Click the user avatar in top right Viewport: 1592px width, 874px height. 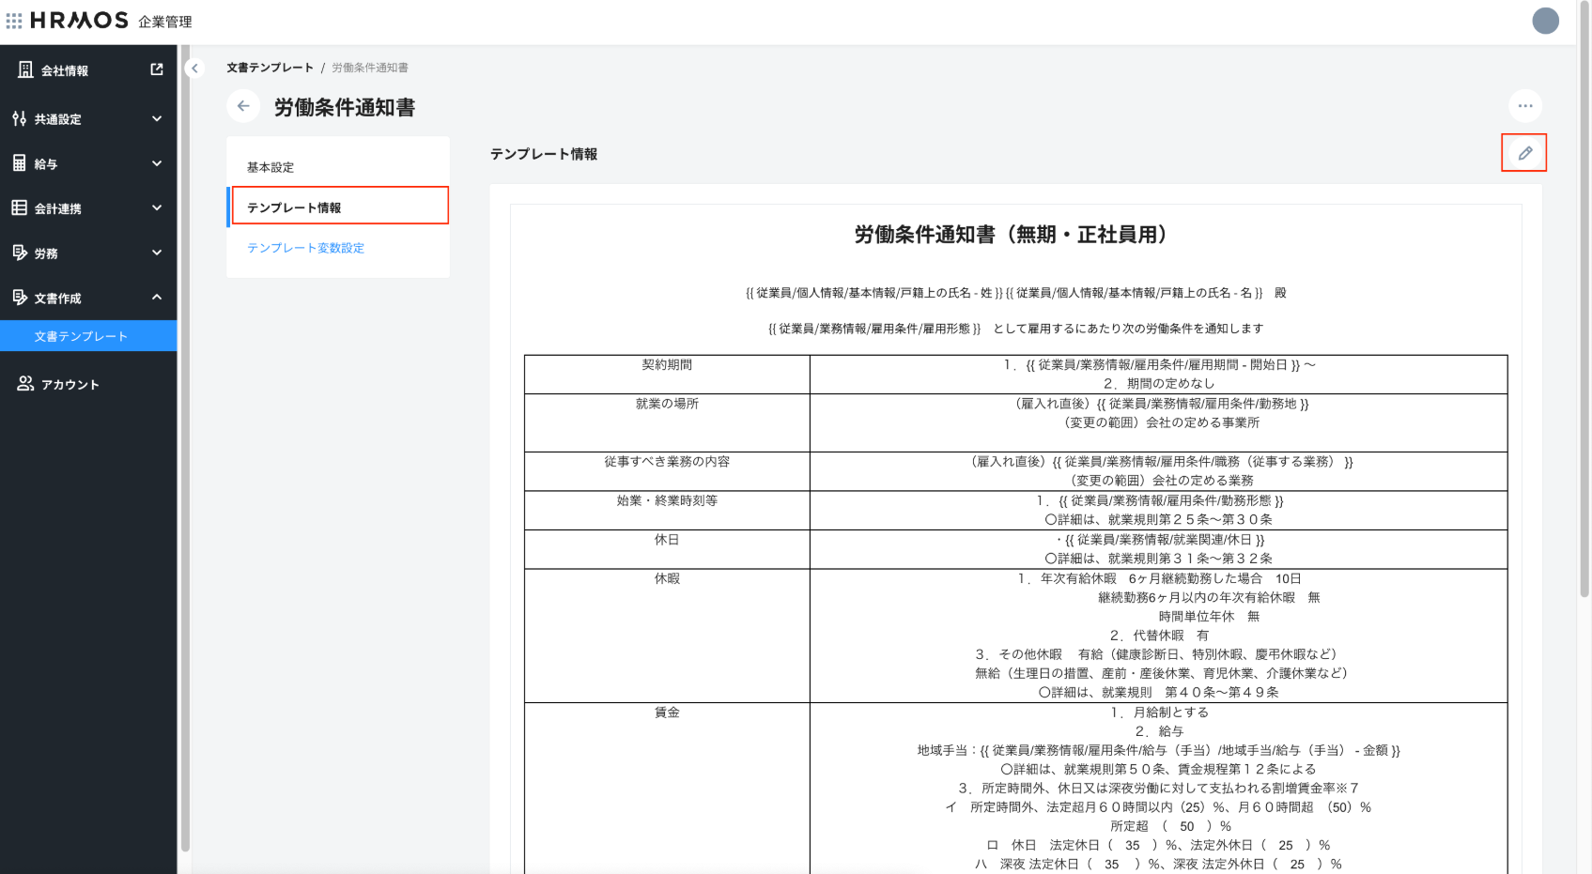[1545, 21]
